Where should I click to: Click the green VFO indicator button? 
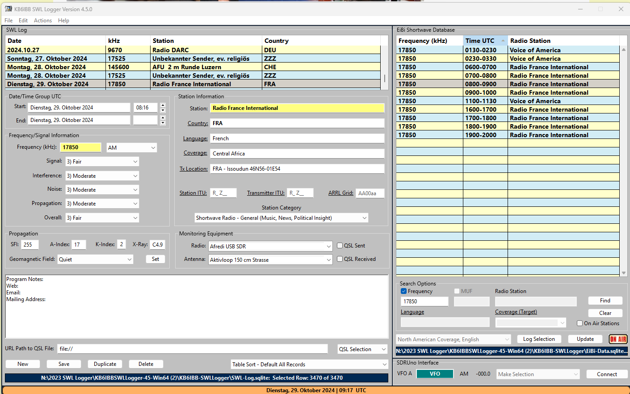[x=435, y=374]
